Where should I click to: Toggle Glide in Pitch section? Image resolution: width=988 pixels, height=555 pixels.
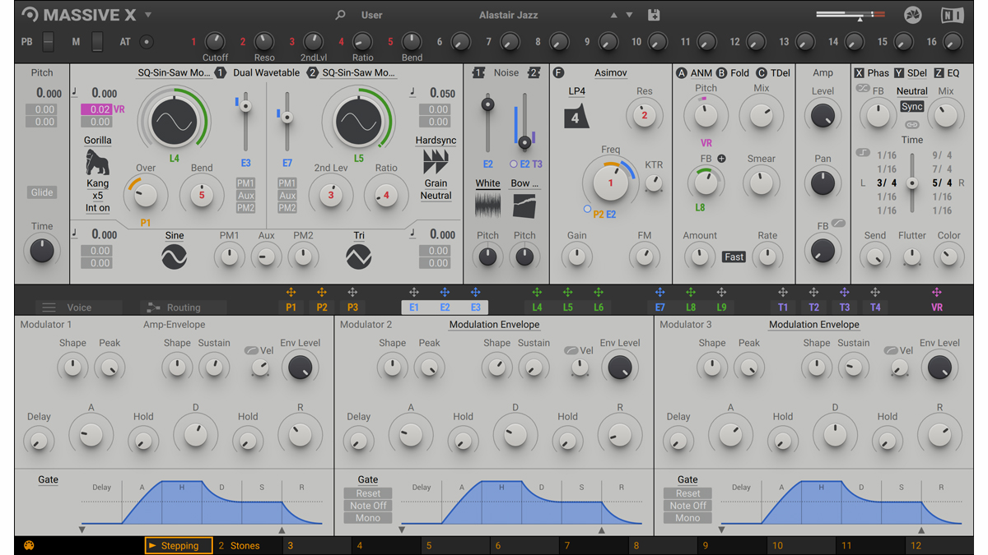click(42, 192)
